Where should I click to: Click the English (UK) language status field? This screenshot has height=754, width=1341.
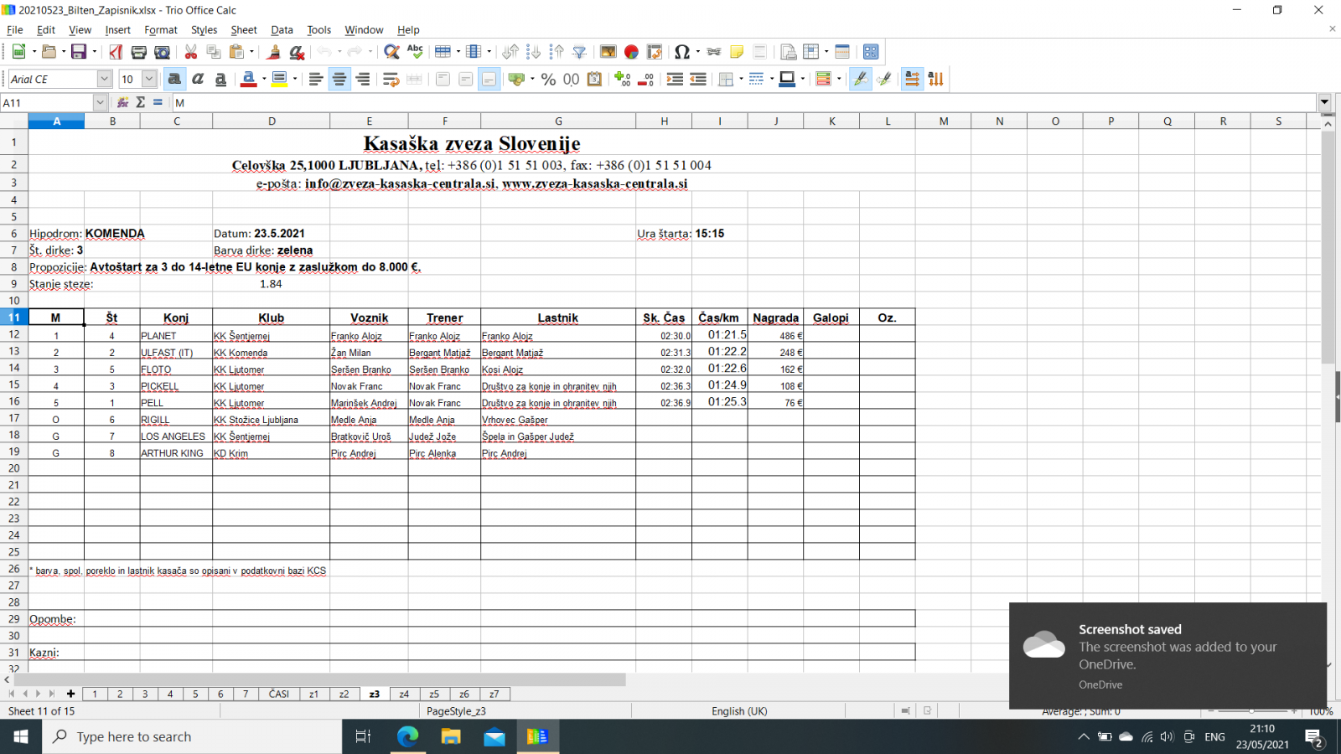coord(739,711)
